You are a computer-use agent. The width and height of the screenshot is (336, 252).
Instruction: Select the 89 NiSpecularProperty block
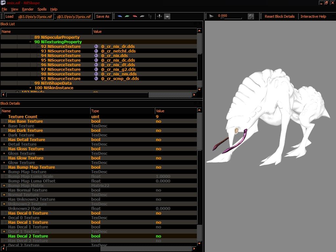point(57,37)
